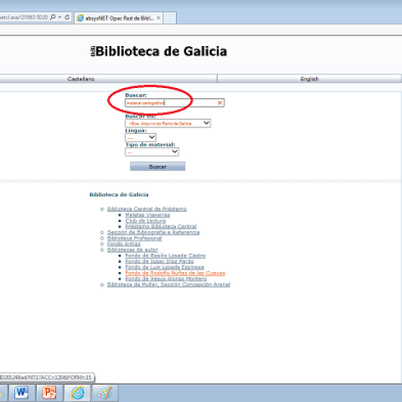
Task: Open a new blank browser tab
Action: (169, 18)
